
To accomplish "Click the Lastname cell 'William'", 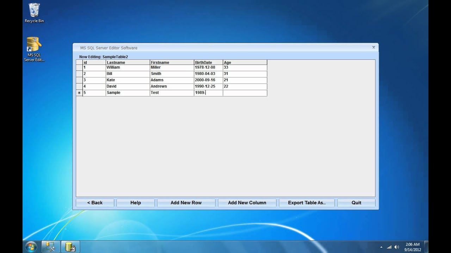I will 128,67.
